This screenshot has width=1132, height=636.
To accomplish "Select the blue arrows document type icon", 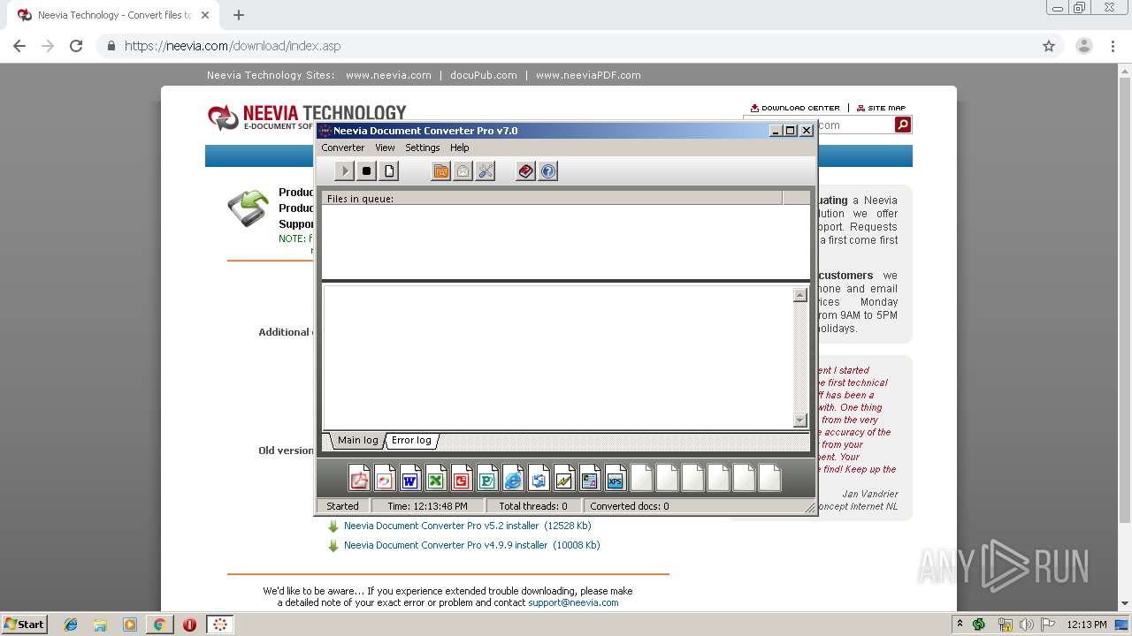I will (539, 478).
